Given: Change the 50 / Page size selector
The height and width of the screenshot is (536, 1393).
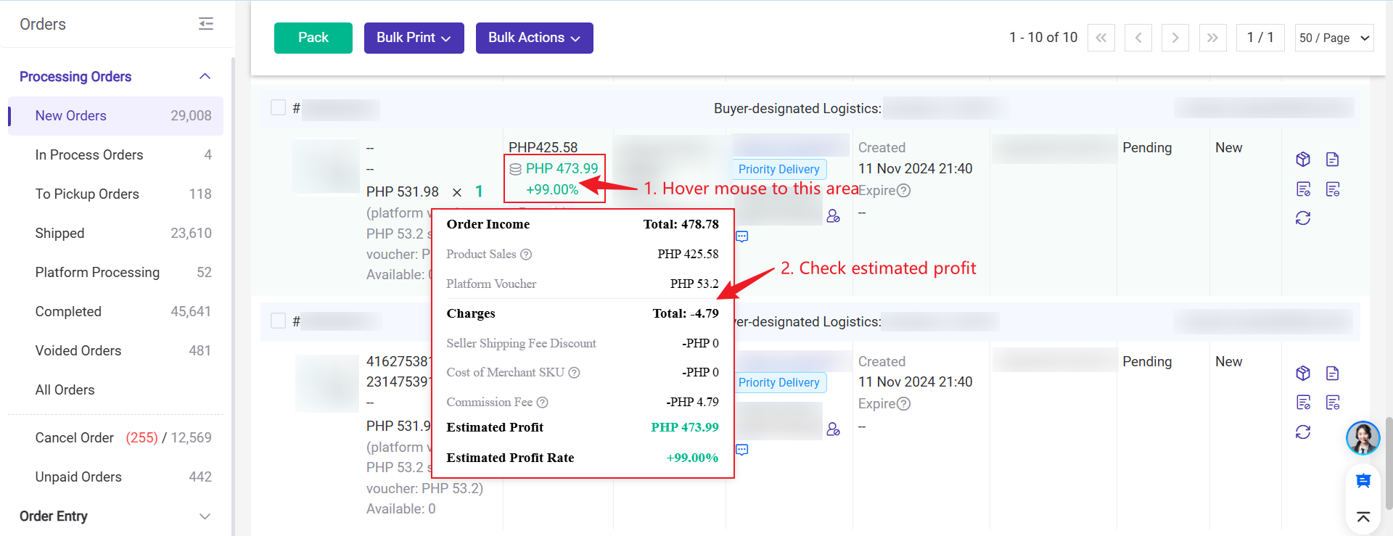Looking at the screenshot, I should tap(1334, 38).
